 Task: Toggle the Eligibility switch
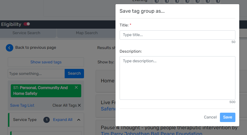point(27,24)
